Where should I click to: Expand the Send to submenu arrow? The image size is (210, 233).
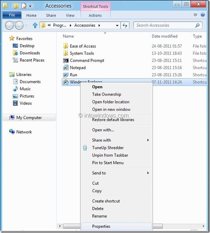(148, 173)
